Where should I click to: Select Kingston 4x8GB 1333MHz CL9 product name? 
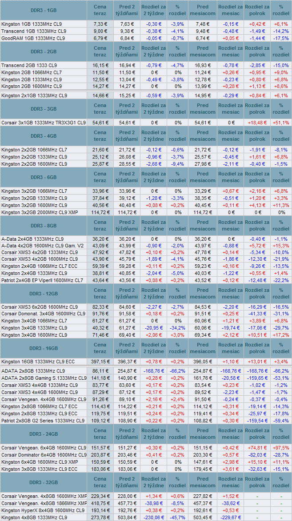point(34,518)
